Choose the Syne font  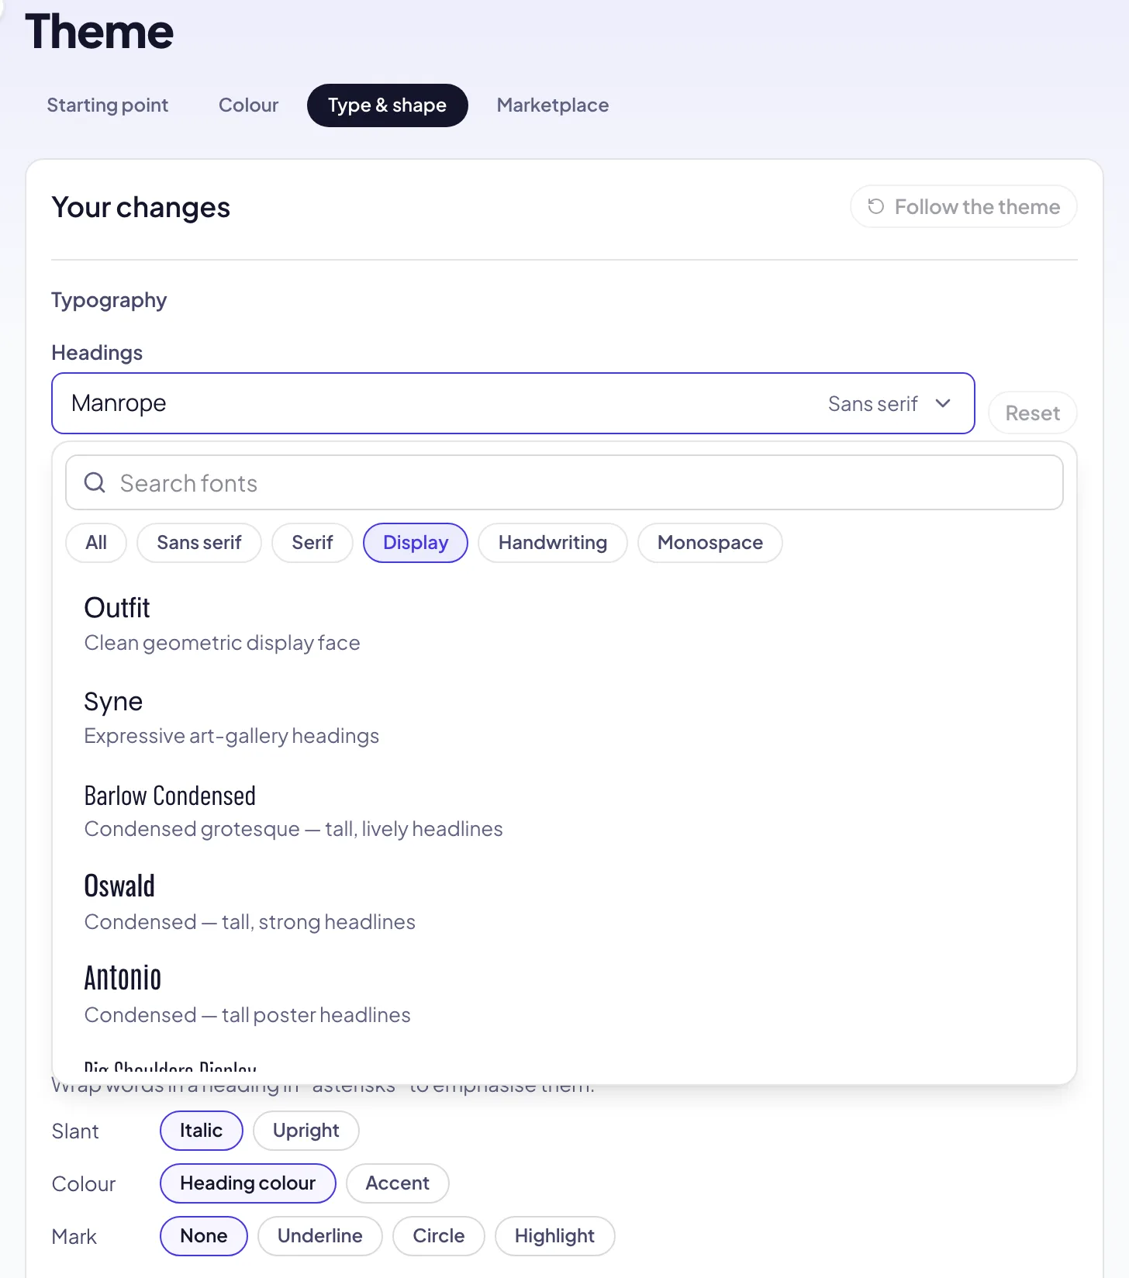[x=564, y=717]
